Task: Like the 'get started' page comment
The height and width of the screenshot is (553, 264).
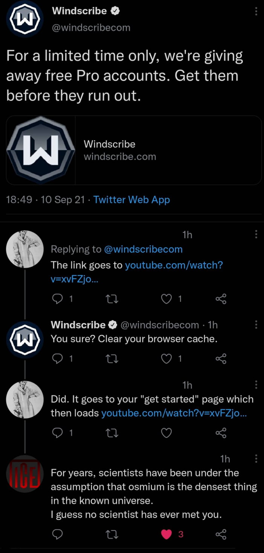Action: pos(166,433)
